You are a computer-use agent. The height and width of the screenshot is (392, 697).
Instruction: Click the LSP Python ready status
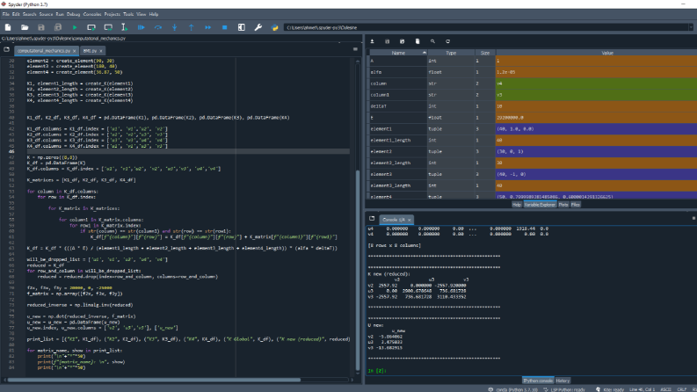564,389
